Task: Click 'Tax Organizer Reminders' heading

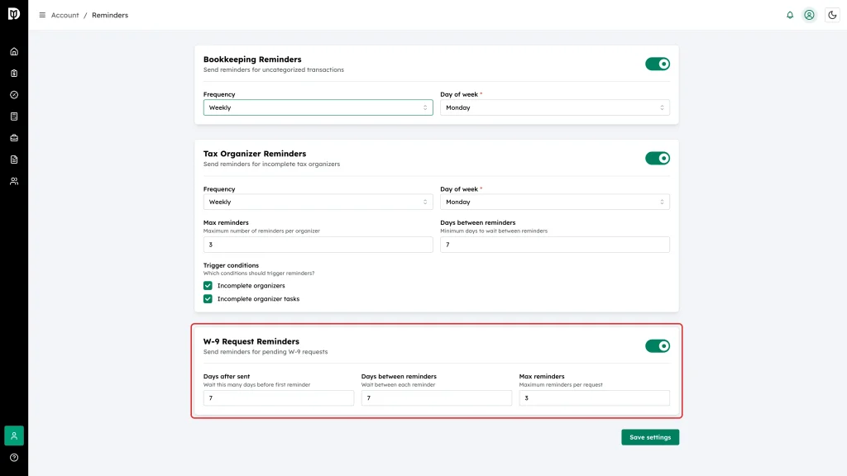Action: click(255, 154)
